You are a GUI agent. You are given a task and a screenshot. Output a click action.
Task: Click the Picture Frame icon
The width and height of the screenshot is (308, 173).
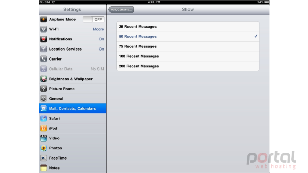tap(43, 89)
